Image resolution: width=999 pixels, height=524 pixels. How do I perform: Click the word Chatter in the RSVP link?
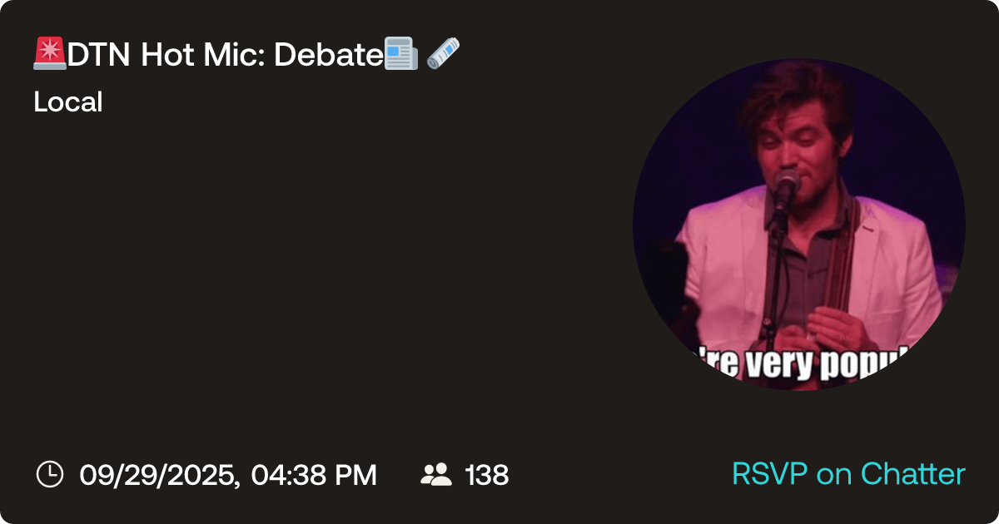[x=912, y=474]
